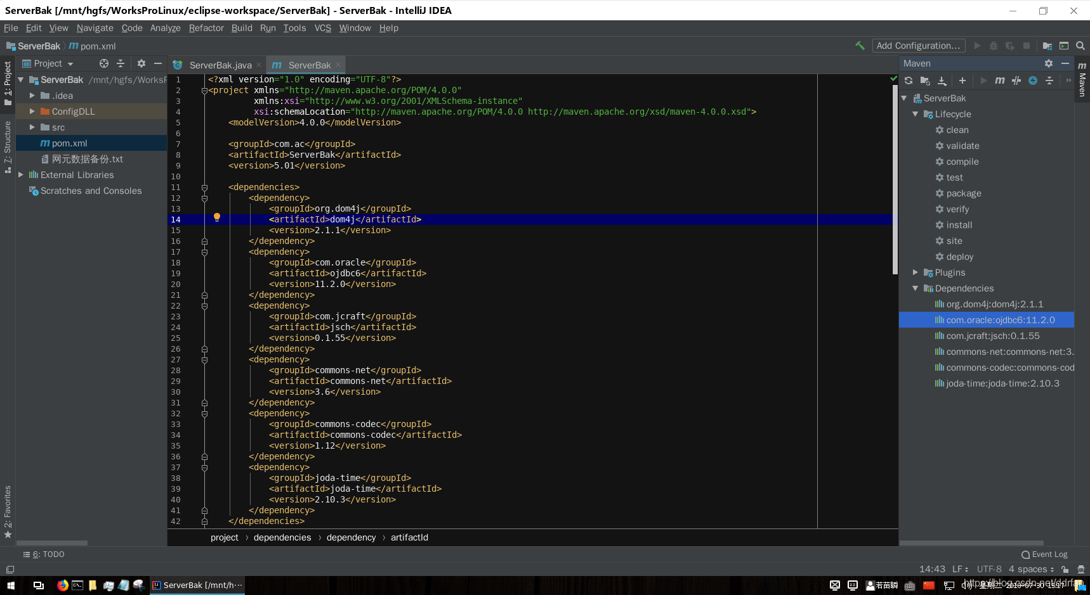Click the Windows Start button
Image resolution: width=1090 pixels, height=595 pixels.
11,585
